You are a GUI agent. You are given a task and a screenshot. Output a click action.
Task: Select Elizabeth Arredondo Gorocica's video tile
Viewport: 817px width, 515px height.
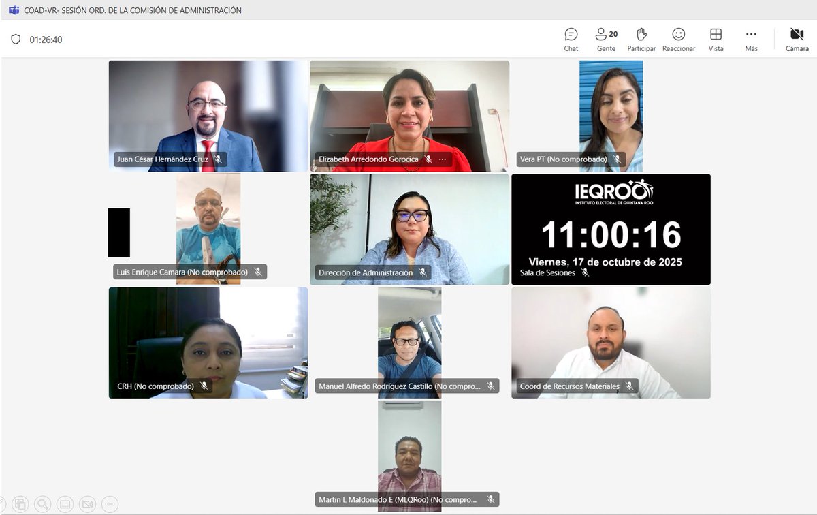click(x=409, y=116)
